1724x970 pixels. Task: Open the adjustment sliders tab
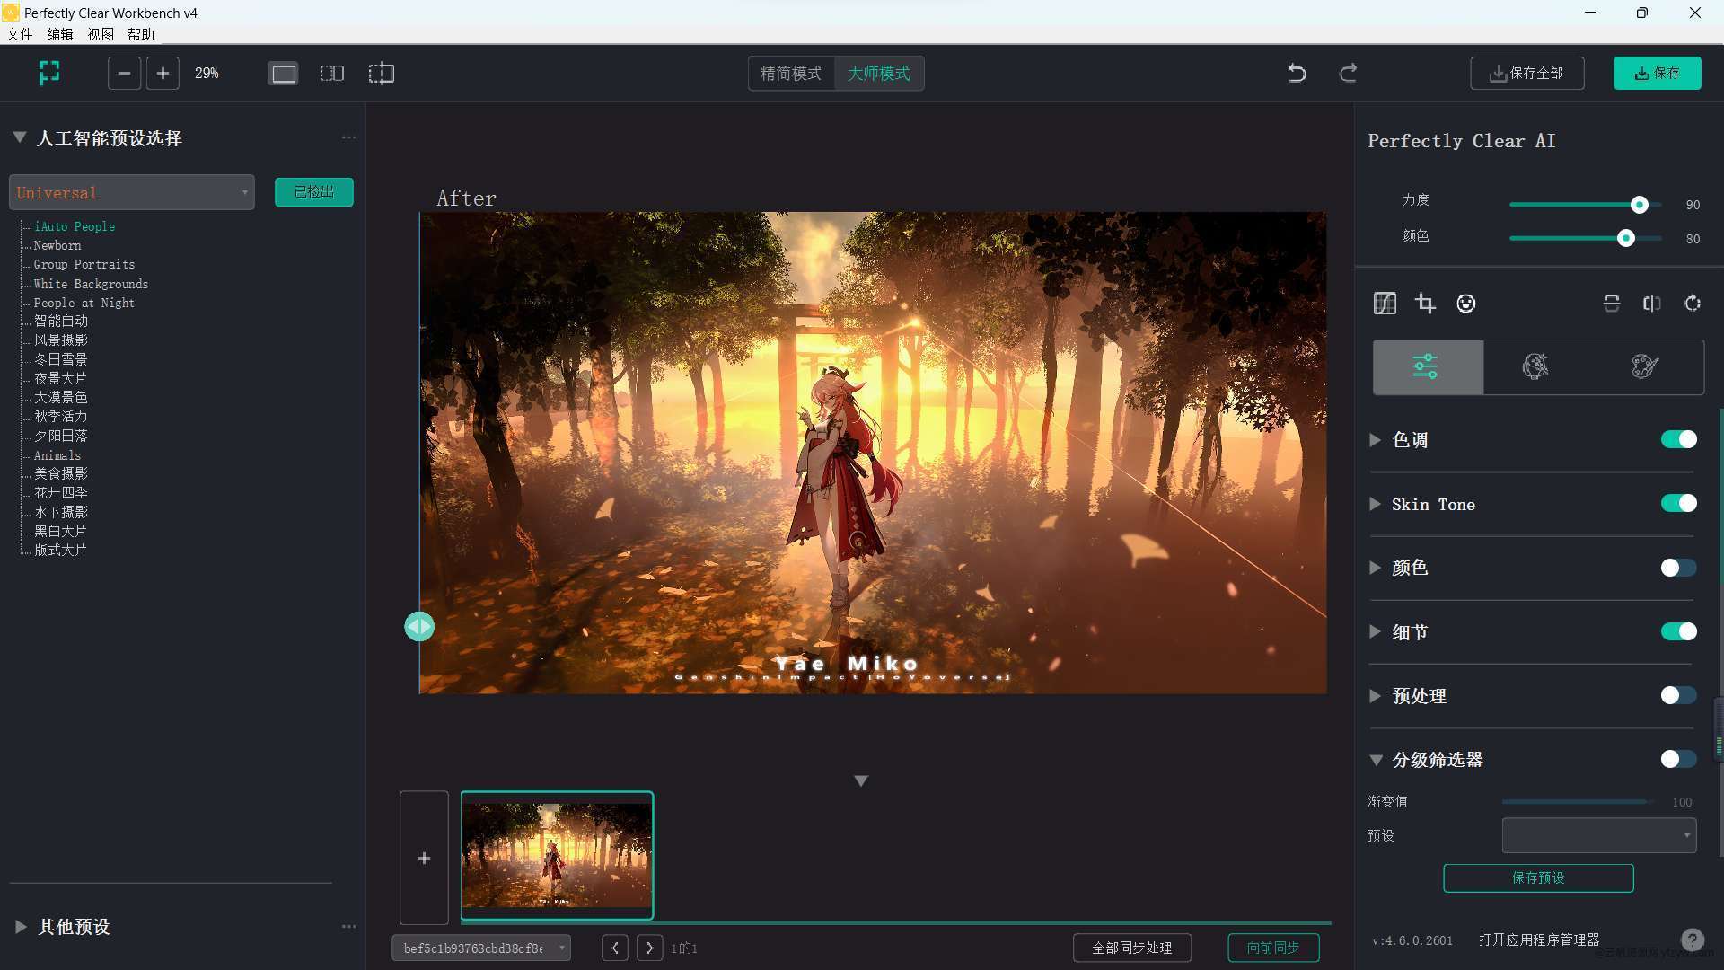click(1428, 366)
